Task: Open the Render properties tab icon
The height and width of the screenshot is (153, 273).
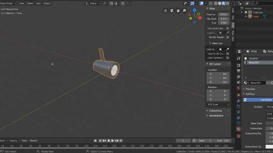Action: (x=238, y=65)
